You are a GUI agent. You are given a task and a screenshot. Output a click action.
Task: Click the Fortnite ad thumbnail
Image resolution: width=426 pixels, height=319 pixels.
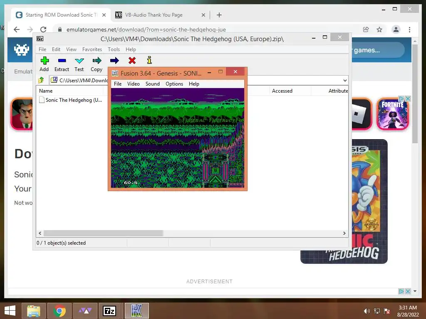393,114
